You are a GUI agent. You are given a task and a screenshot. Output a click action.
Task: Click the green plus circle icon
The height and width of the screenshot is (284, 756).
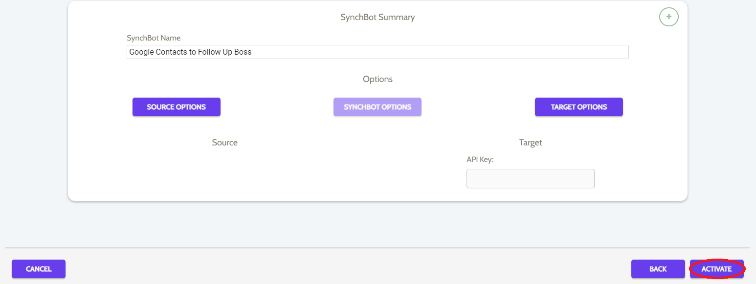coord(668,17)
